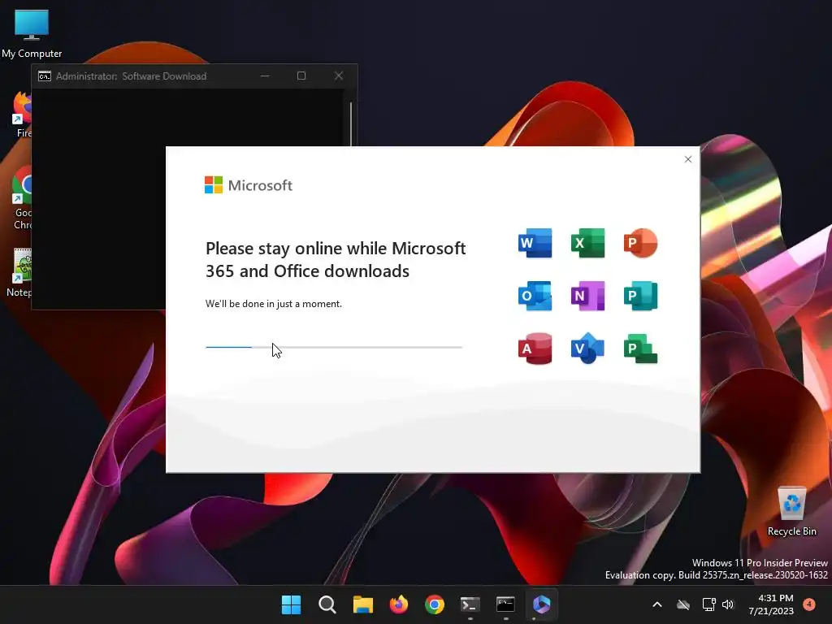Open My Computer desktop icon
832x624 pixels.
[32, 32]
